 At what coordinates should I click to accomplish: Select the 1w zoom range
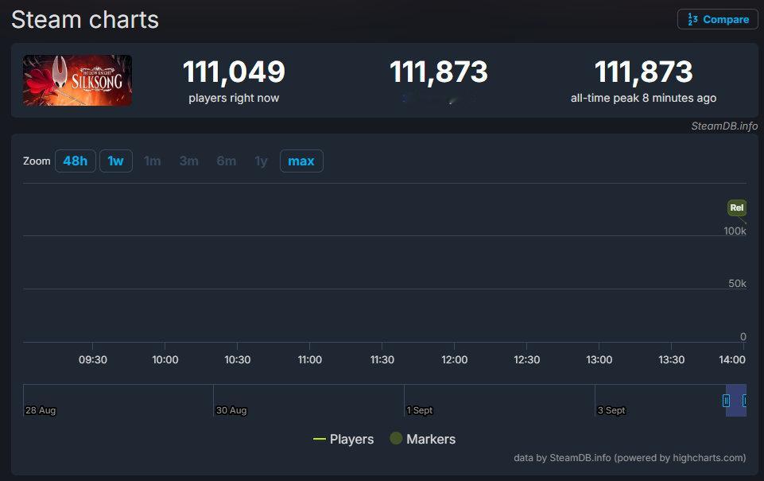tap(116, 161)
